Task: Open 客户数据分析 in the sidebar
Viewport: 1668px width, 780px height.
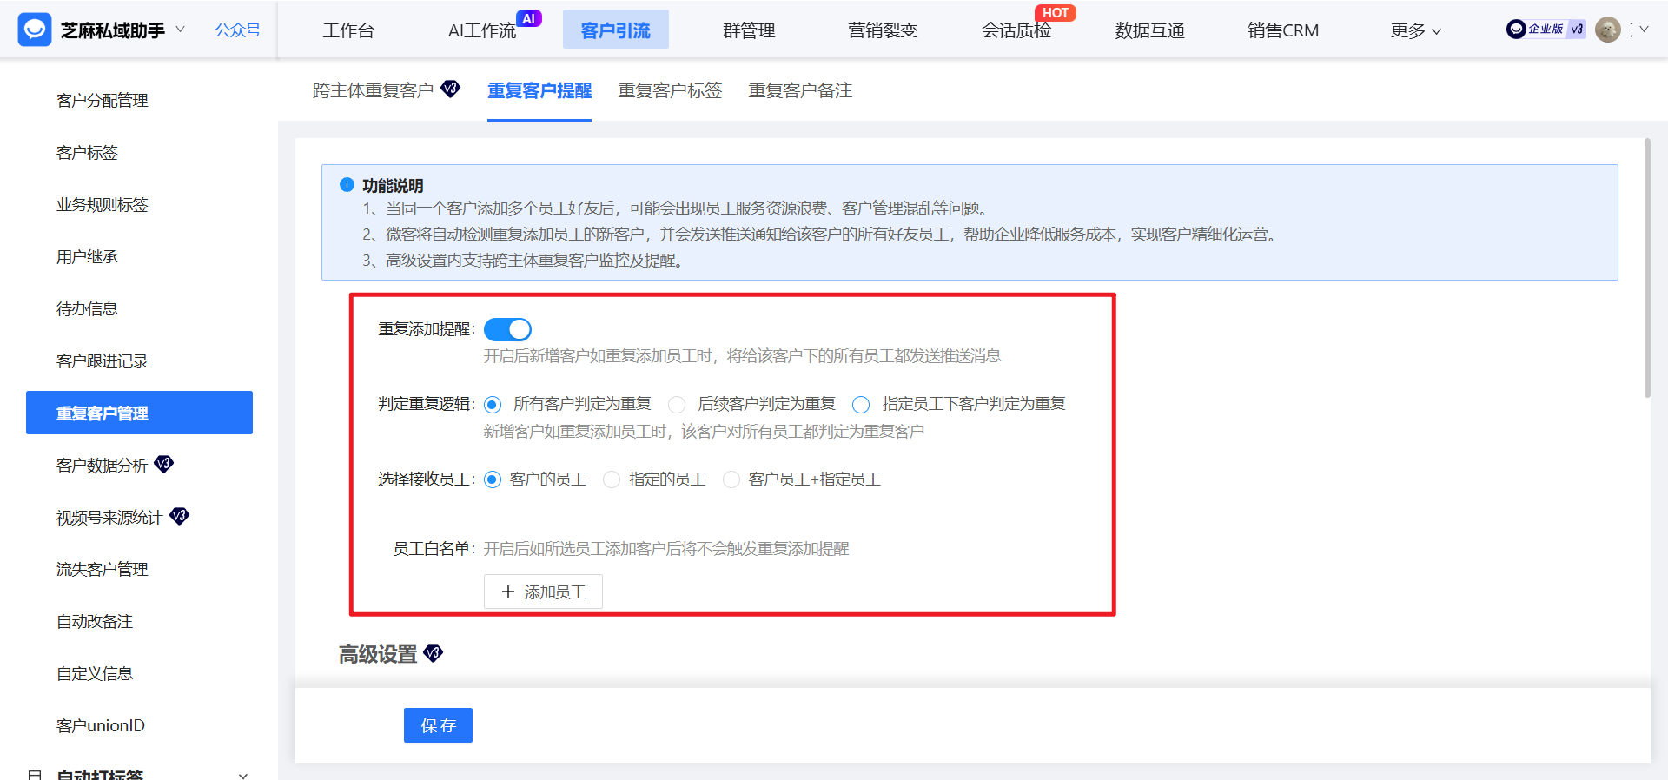Action: 103,466
